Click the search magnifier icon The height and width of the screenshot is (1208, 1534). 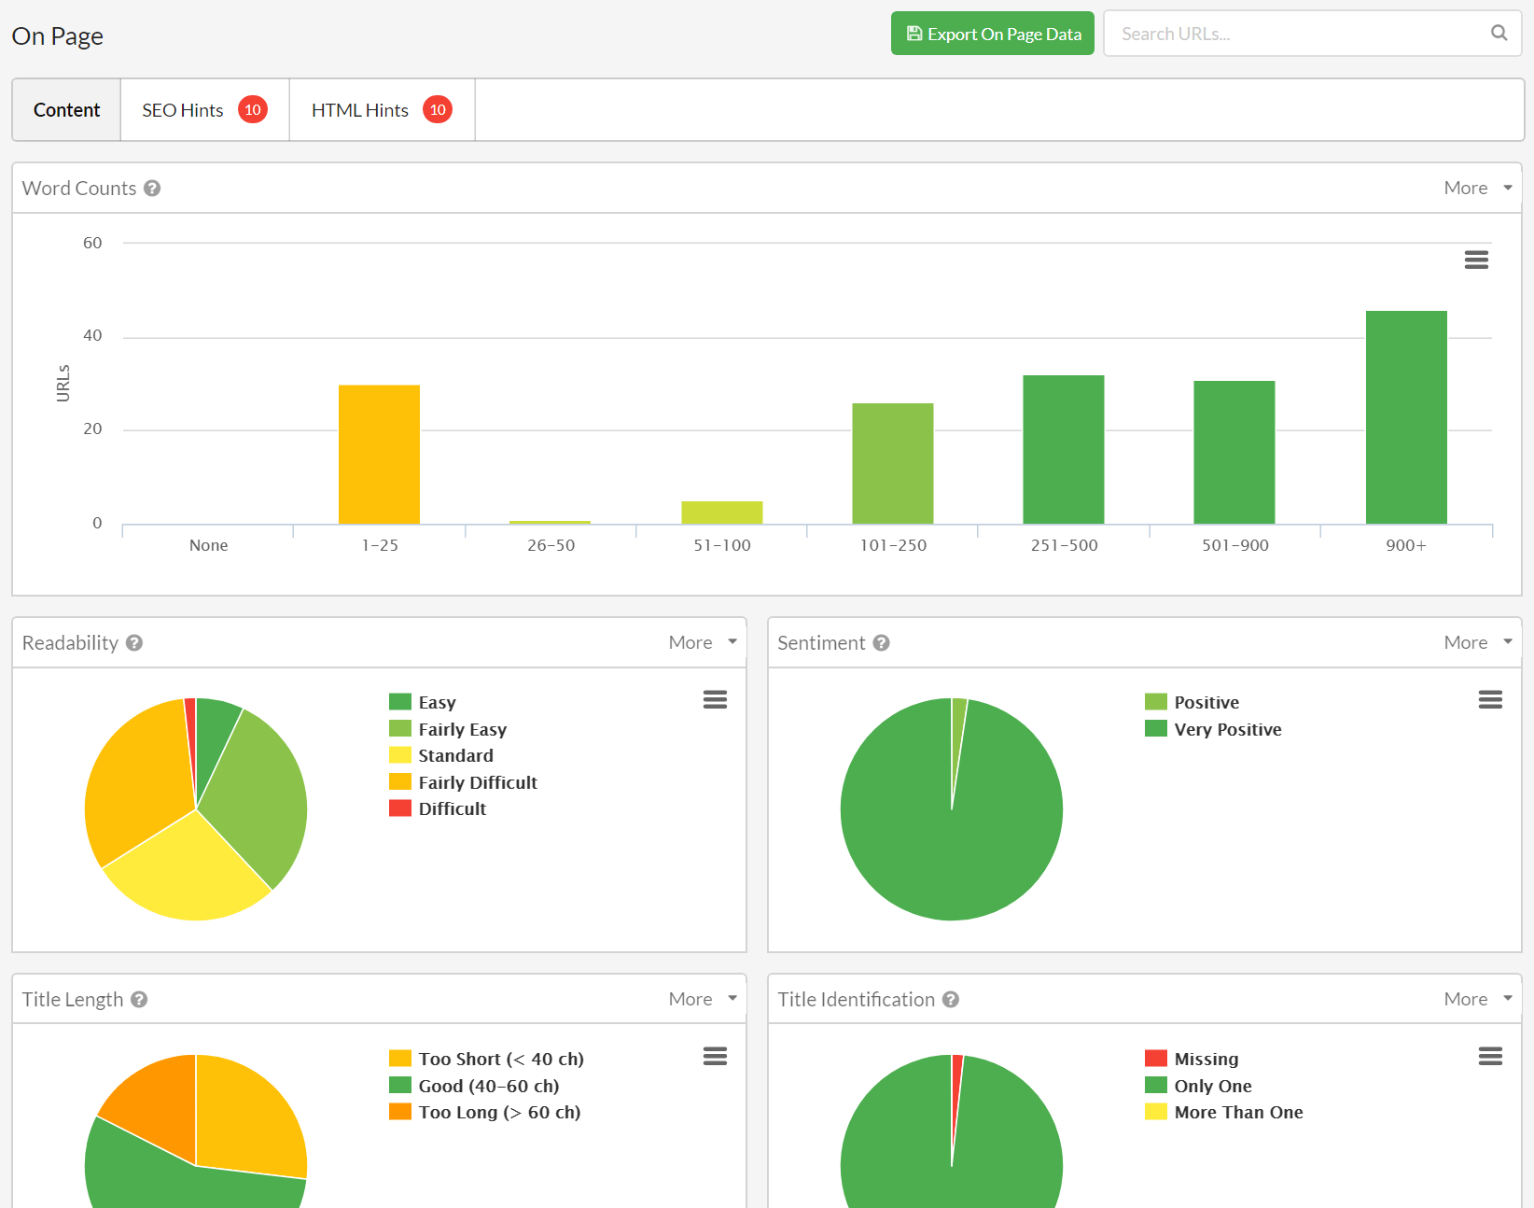pos(1499,34)
